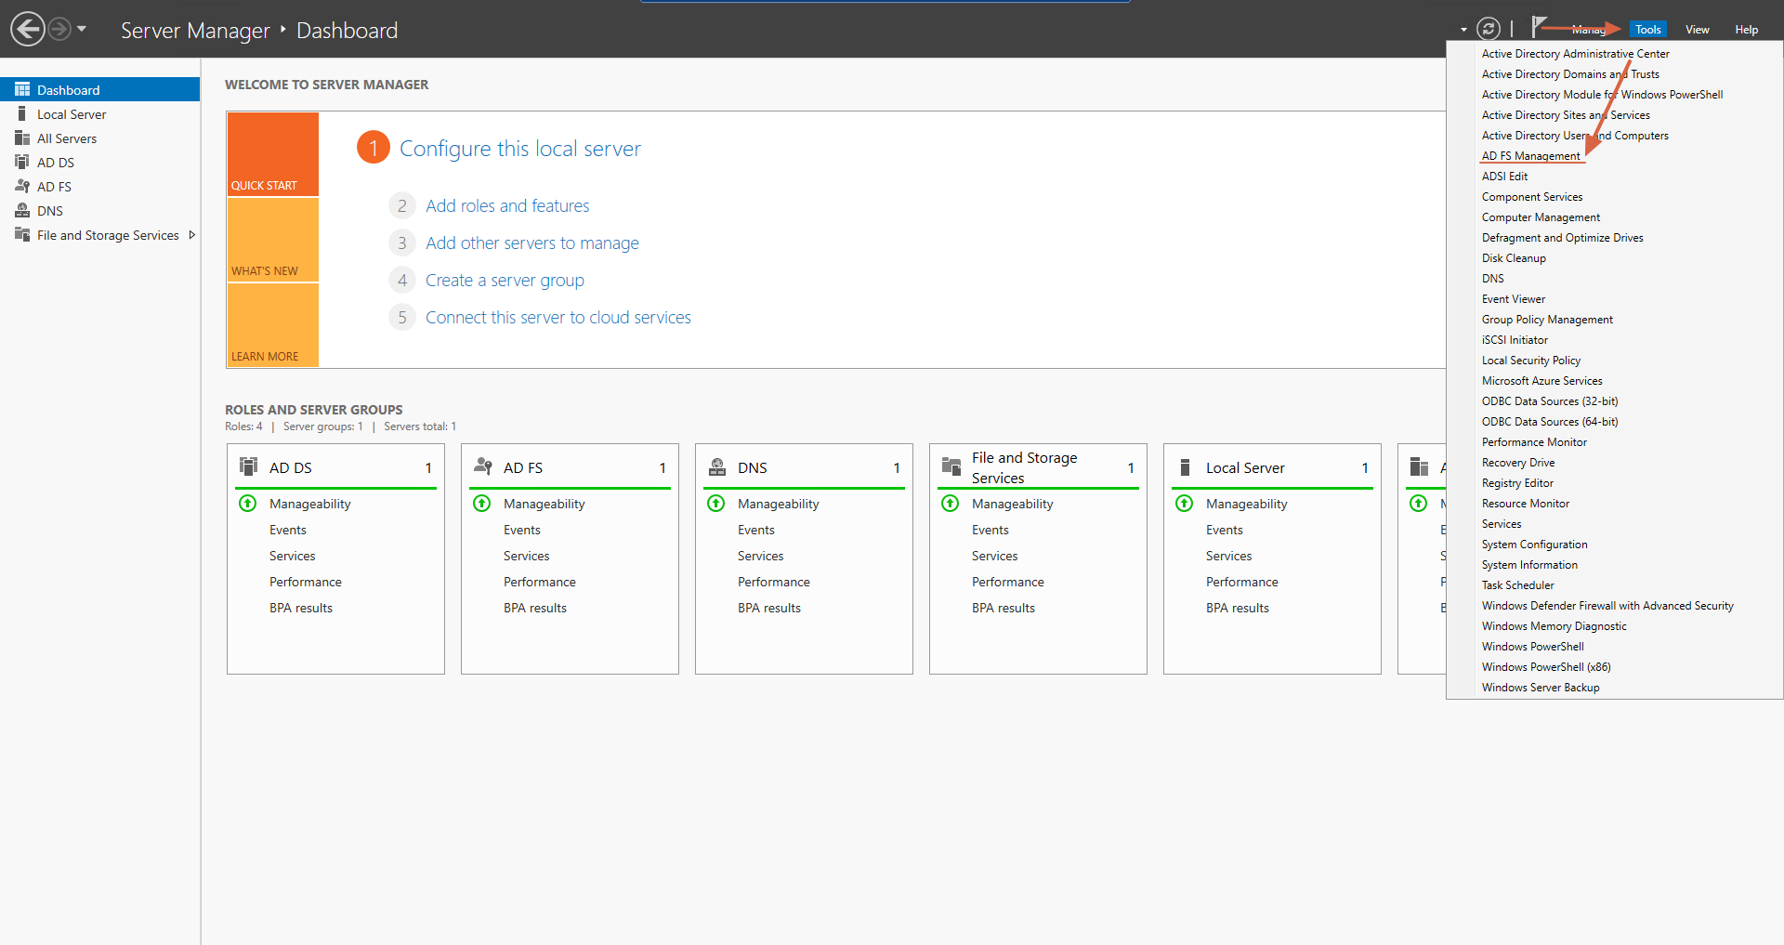The width and height of the screenshot is (1784, 945).
Task: Click Configure this local server link
Action: [x=520, y=149]
